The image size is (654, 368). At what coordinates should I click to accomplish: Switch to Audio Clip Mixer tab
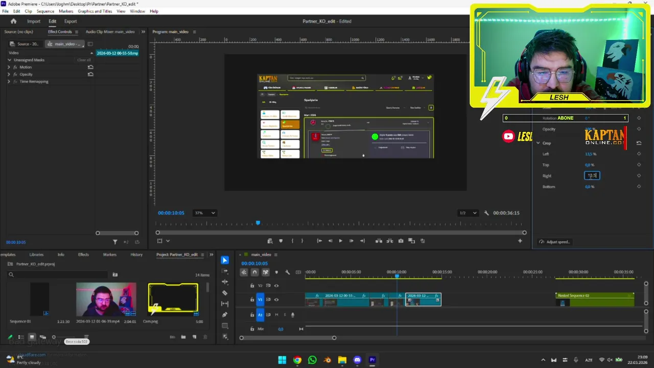pos(110,32)
